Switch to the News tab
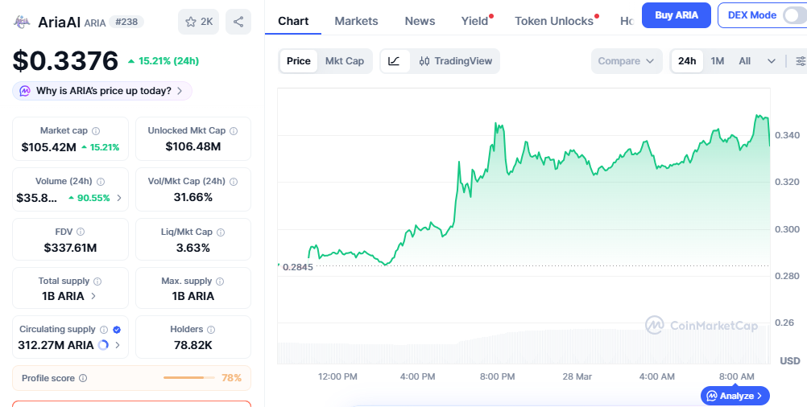This screenshot has height=407, width=807. 420,21
